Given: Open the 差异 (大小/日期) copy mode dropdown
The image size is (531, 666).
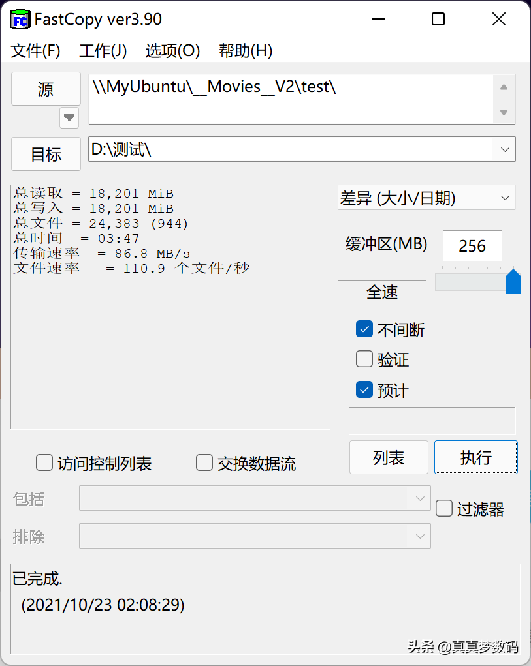Looking at the screenshot, I should [x=505, y=198].
